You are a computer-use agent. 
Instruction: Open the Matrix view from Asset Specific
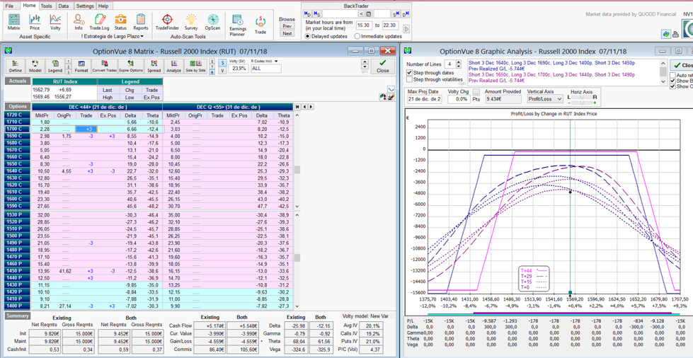(13, 22)
